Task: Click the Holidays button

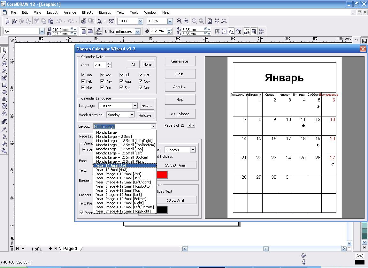Action: 145,115
